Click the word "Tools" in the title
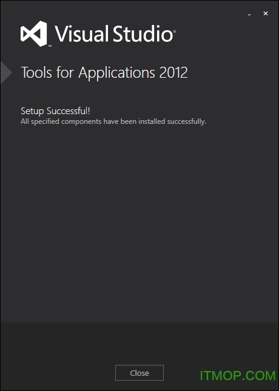This screenshot has height=391, width=279. tap(37, 73)
